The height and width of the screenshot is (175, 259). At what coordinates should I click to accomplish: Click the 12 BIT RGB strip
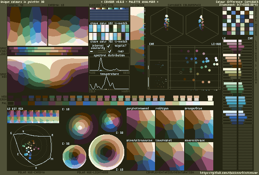pos(33,117)
